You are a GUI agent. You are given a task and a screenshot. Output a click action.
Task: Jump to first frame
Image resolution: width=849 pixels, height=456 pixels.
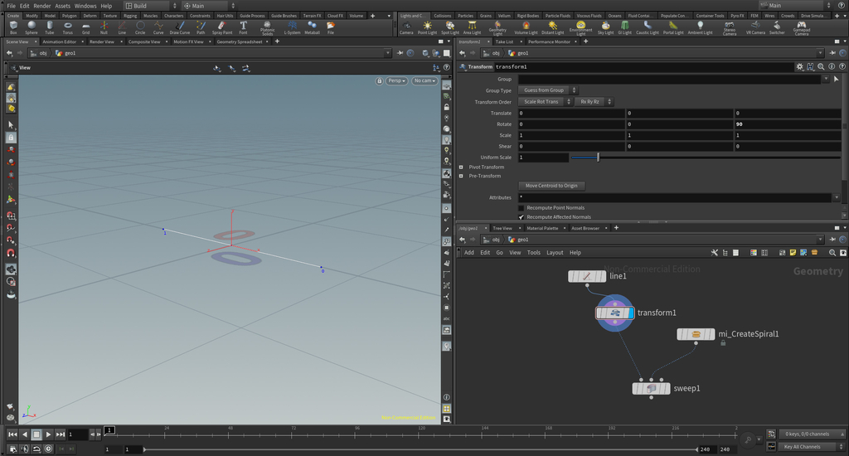(12, 434)
